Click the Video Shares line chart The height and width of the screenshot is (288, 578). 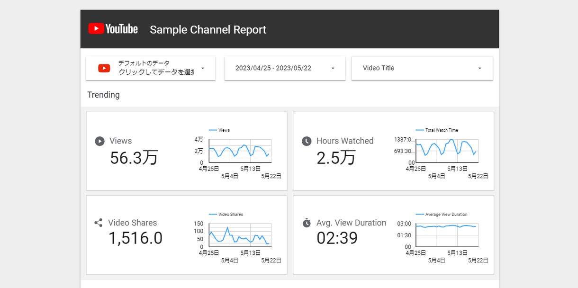[240, 235]
